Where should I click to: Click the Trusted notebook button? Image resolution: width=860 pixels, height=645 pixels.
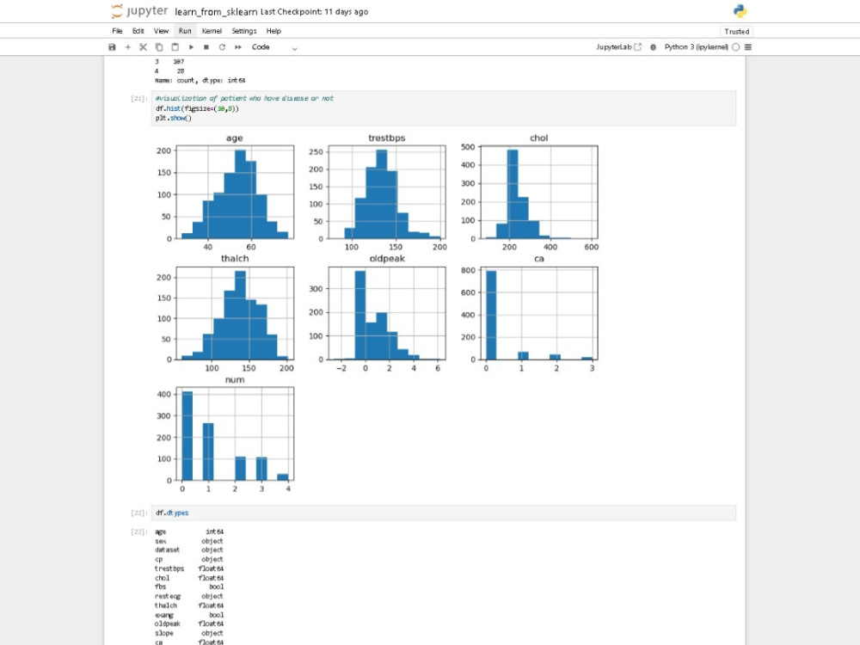[736, 31]
